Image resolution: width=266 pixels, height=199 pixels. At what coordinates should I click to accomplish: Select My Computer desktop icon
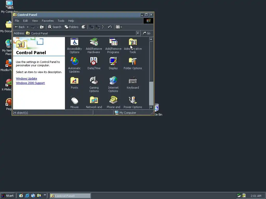[x=9, y=7]
